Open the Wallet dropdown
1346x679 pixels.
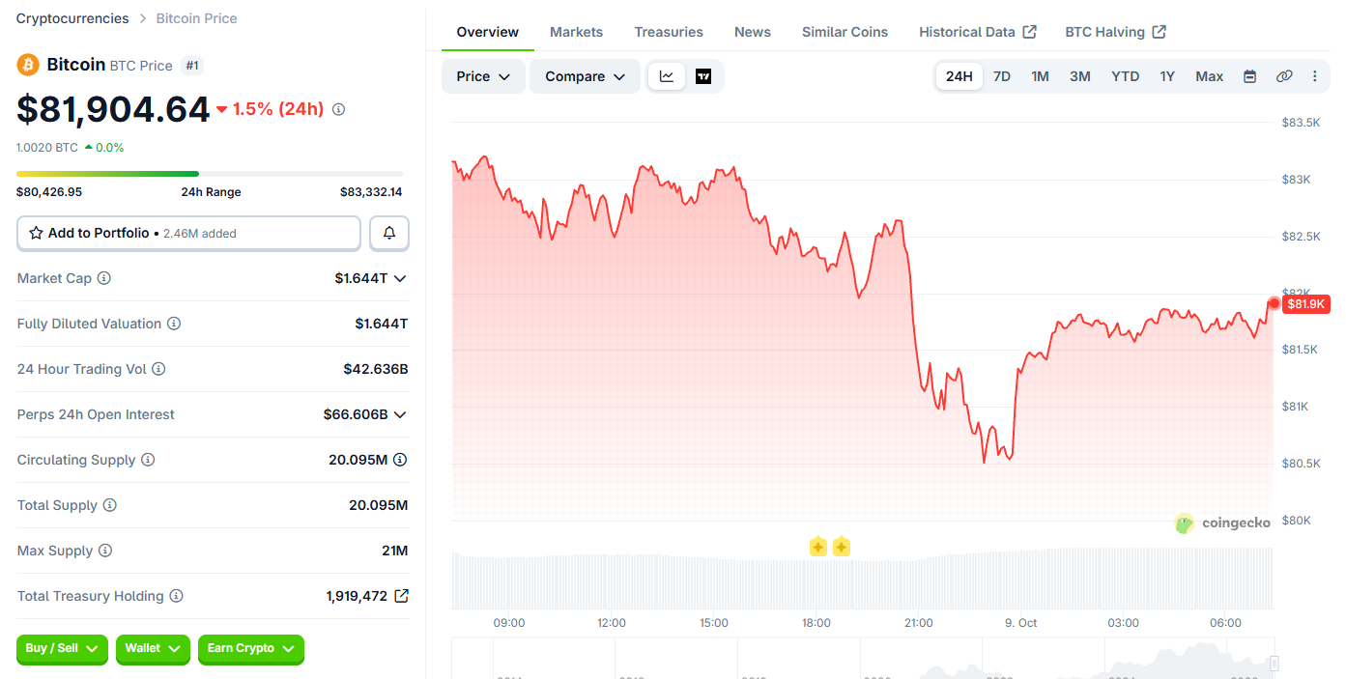(x=153, y=649)
